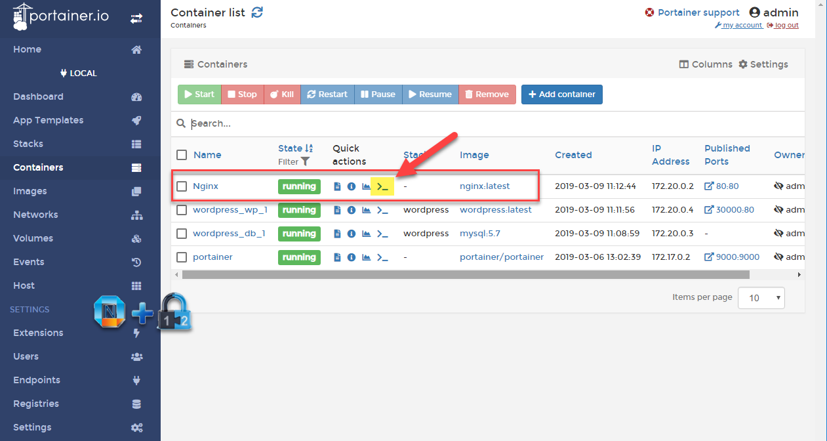Go to Home in the sidebar
Image resolution: width=827 pixels, height=441 pixels.
pos(80,49)
